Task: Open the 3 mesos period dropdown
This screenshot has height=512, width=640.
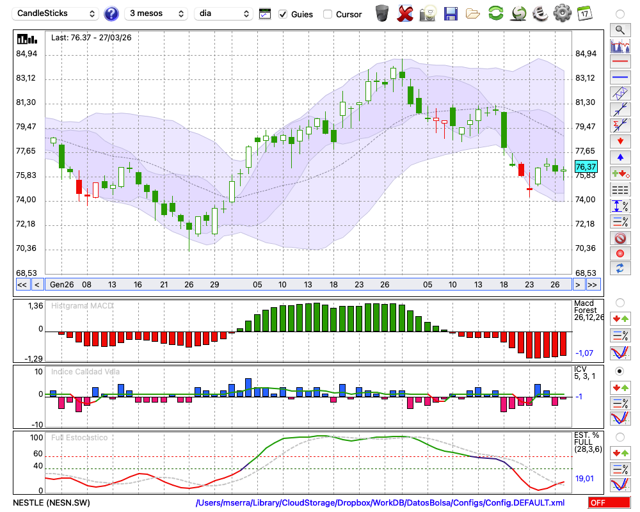Action: click(156, 13)
